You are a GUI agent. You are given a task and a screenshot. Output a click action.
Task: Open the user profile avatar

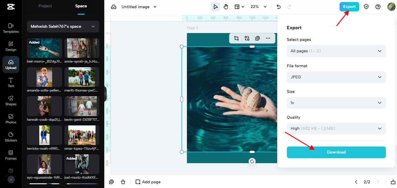point(391,7)
